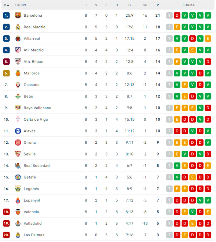Open the Villarreal crest icon

(x=18, y=39)
